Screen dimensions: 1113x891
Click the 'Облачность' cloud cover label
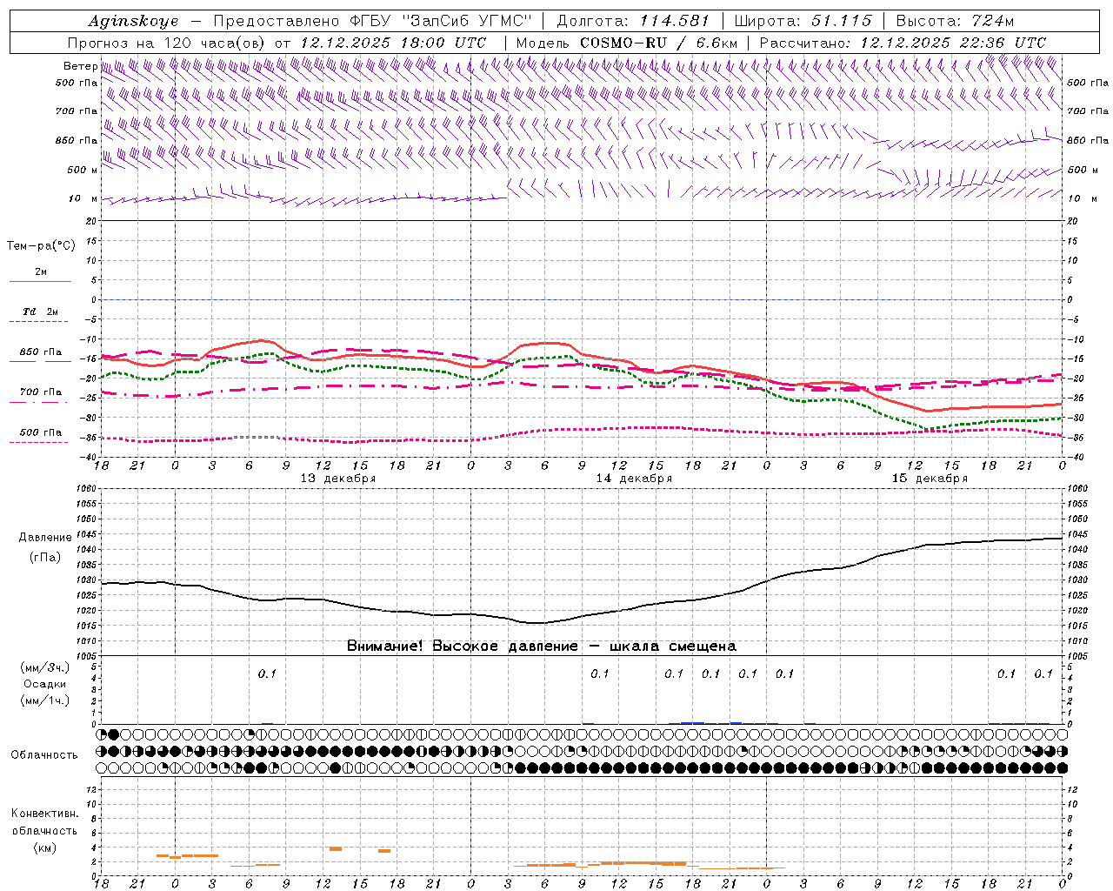(44, 754)
